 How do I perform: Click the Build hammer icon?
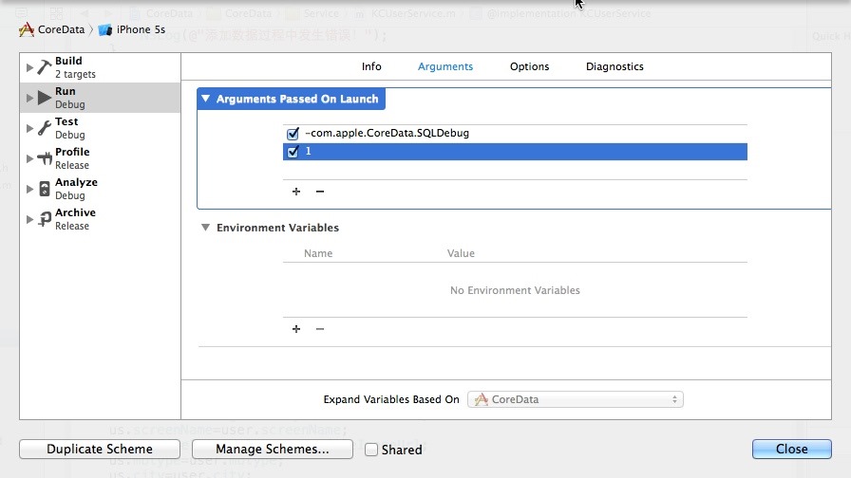44,67
